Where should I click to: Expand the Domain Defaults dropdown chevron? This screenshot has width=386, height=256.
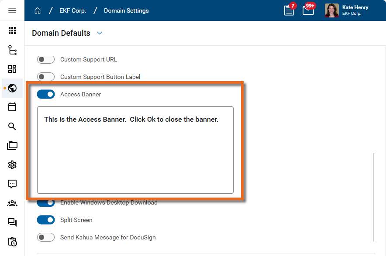[100, 33]
